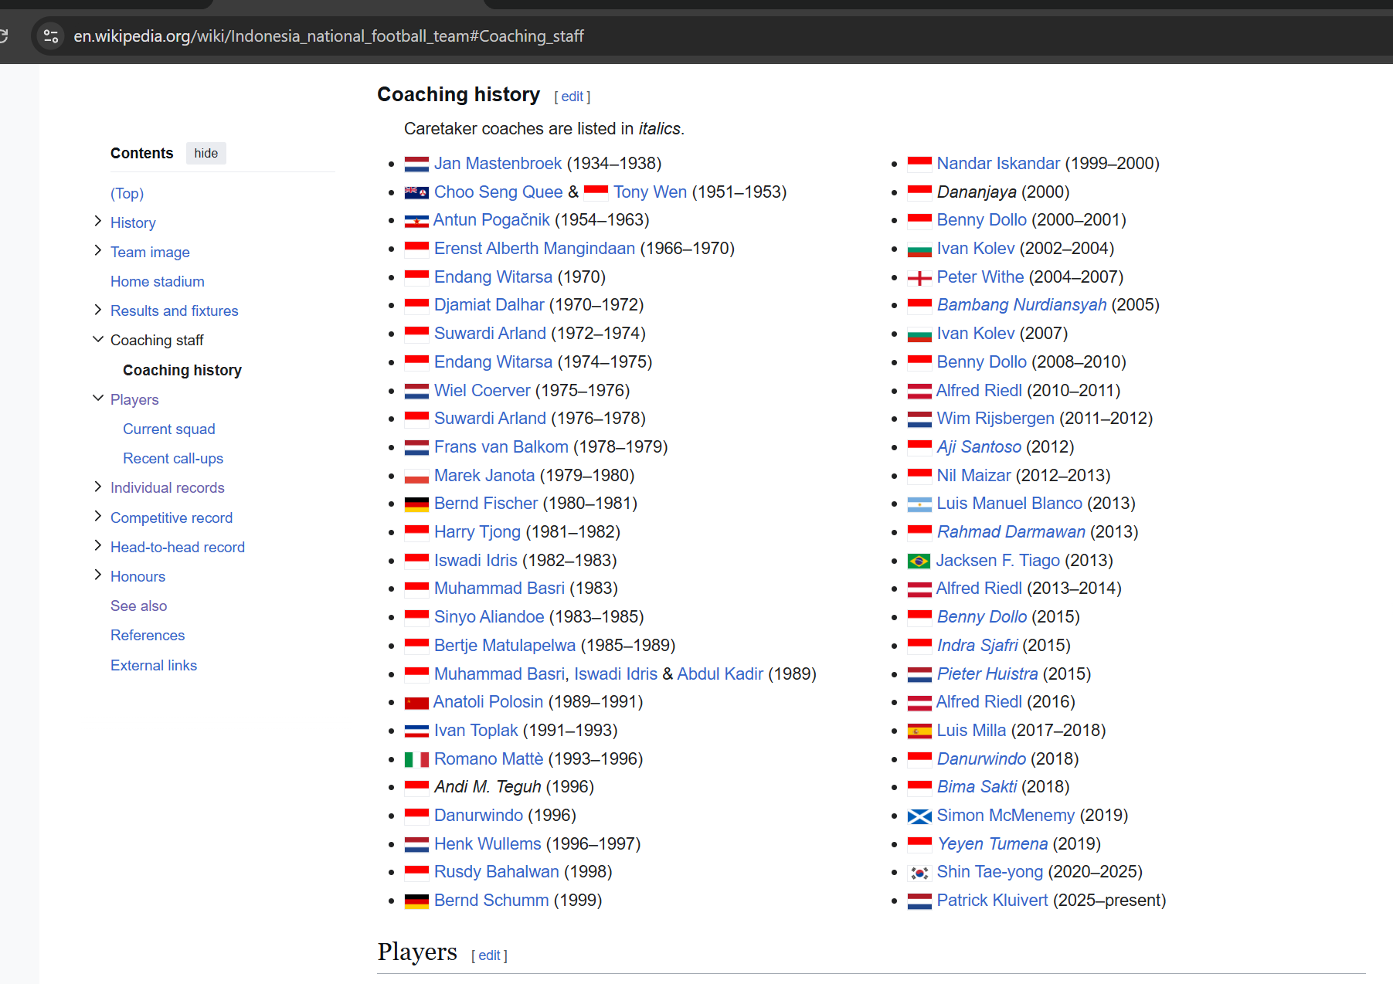Expand the Honours section in Contents

[98, 575]
